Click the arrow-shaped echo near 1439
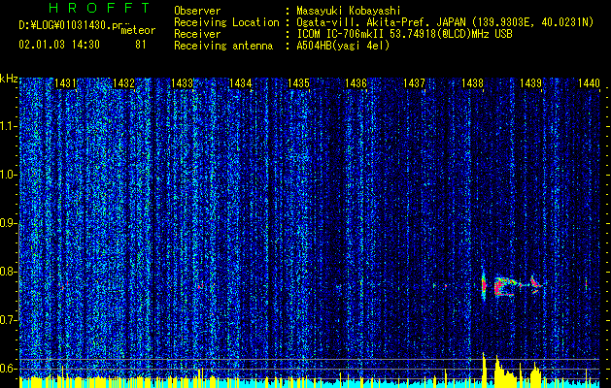This screenshot has height=388, width=611. 534,285
